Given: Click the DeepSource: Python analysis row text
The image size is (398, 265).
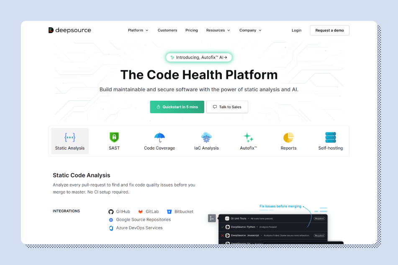Looking at the screenshot, I should coord(254,227).
